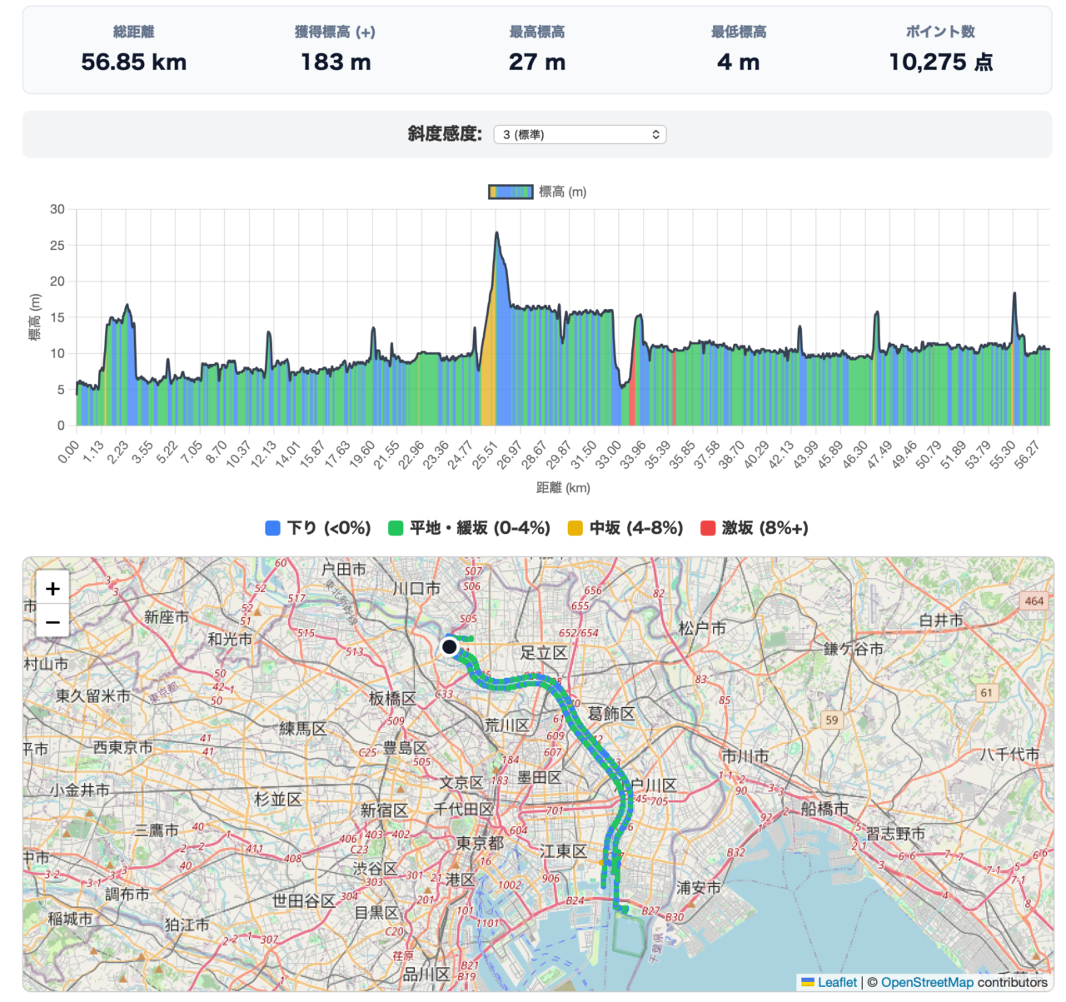Click the route start marker dot
1066x1002 pixels.
pos(450,646)
